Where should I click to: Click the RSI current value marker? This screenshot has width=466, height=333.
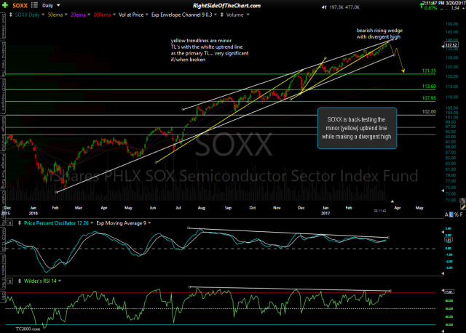[x=449, y=292]
